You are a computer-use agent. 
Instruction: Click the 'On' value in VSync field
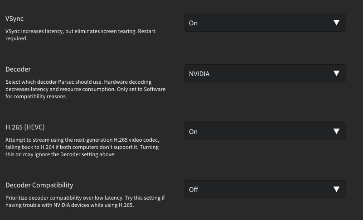pyautogui.click(x=194, y=23)
